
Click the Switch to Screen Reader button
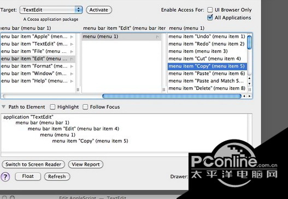pyautogui.click(x=33, y=164)
